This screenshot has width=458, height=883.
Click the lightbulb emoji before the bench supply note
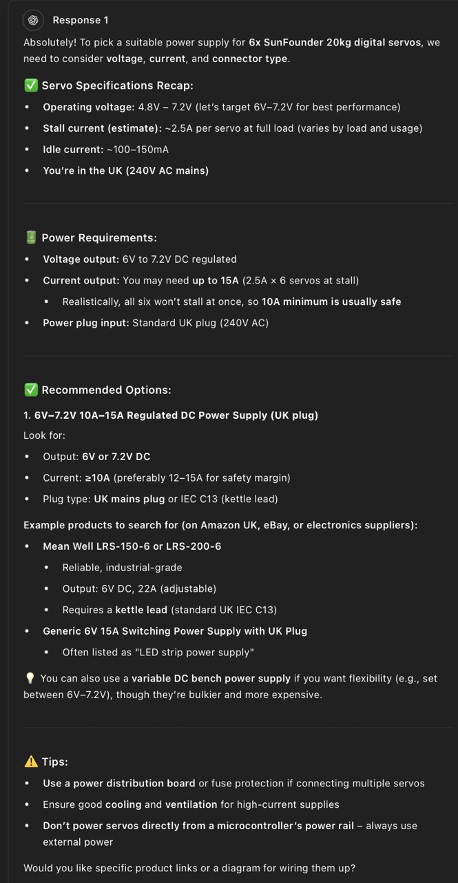(x=30, y=678)
